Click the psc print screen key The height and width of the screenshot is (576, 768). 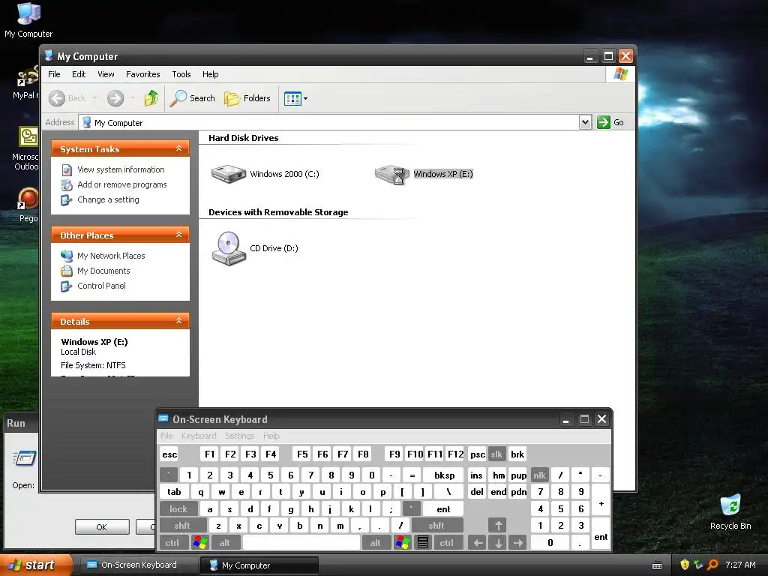[478, 454]
